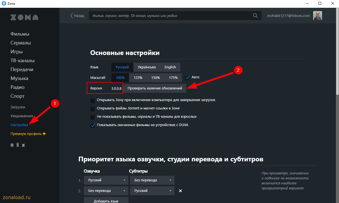The width and height of the screenshot is (339, 203).
Task: Click Проверить наличие обновлений button
Action: 155,88
